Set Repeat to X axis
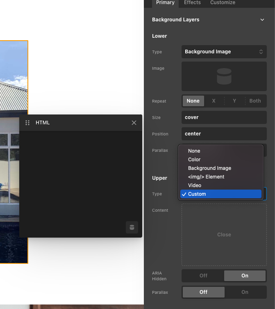 coord(214,101)
